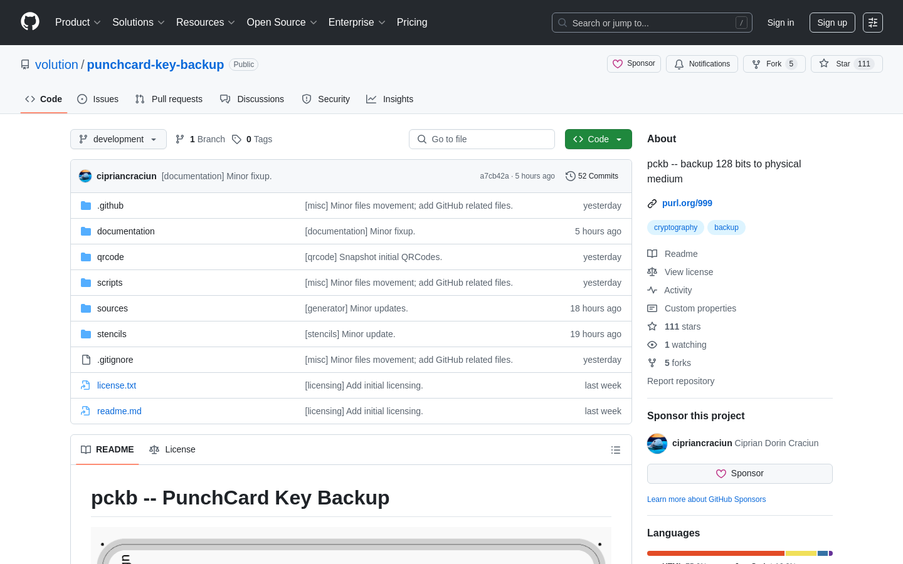View 111 stars link

673,326
